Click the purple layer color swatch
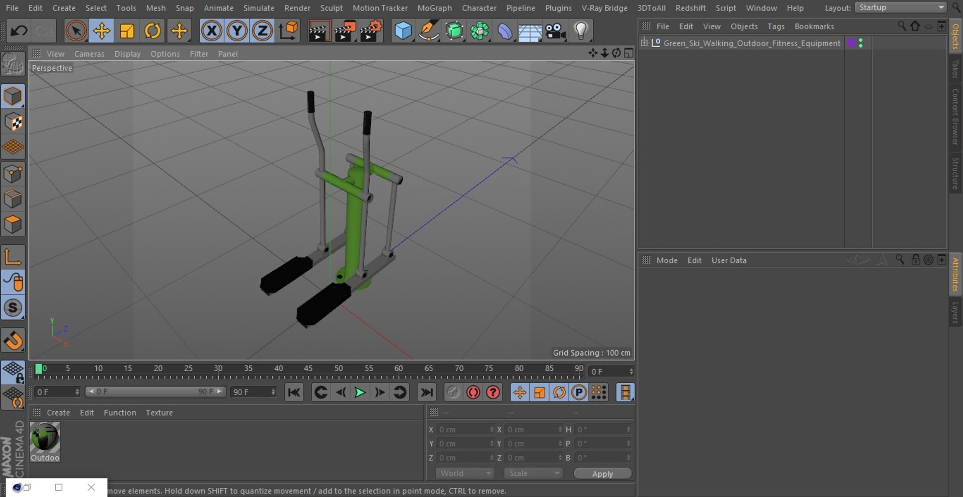 tap(851, 43)
